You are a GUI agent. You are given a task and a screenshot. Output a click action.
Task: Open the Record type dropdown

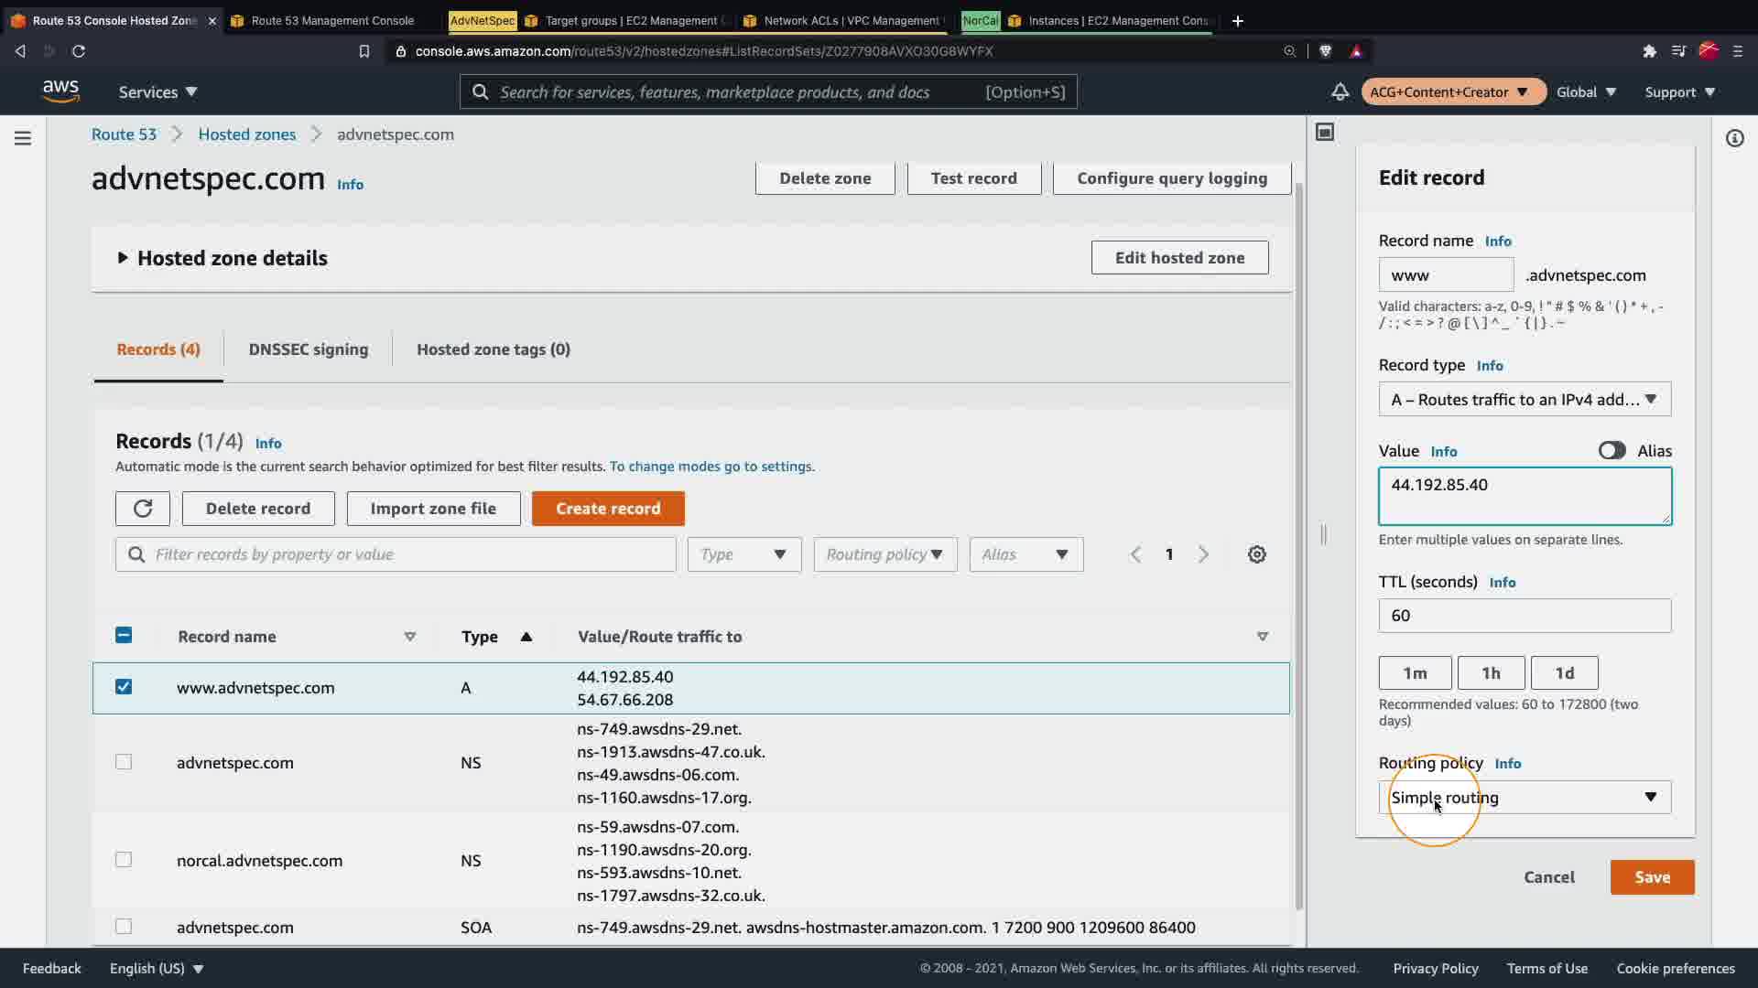[1525, 400]
